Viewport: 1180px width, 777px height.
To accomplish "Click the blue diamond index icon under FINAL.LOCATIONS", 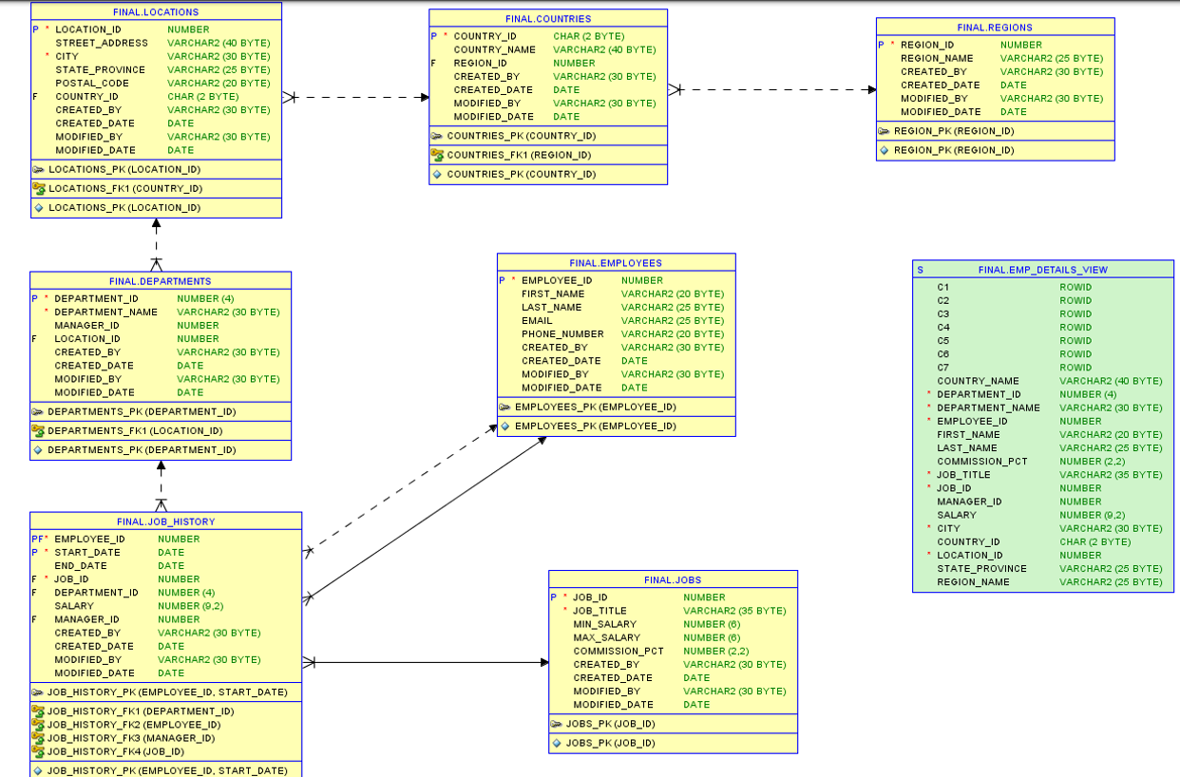I will point(39,207).
